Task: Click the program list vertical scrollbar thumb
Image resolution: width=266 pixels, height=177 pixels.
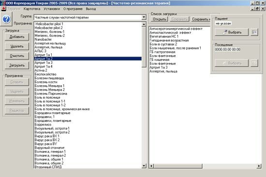Action: pyautogui.click(x=144, y=47)
